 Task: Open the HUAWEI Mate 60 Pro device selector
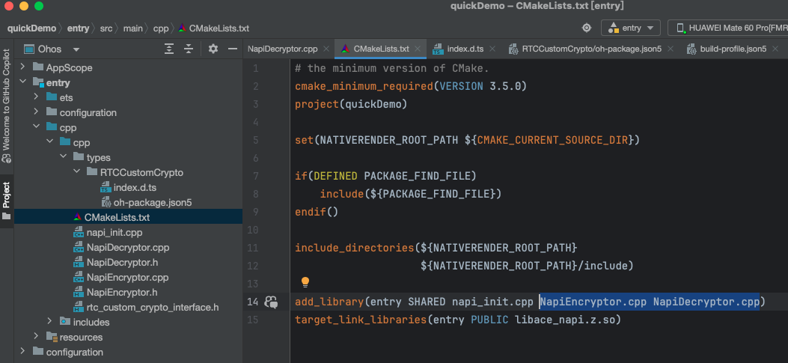[728, 28]
